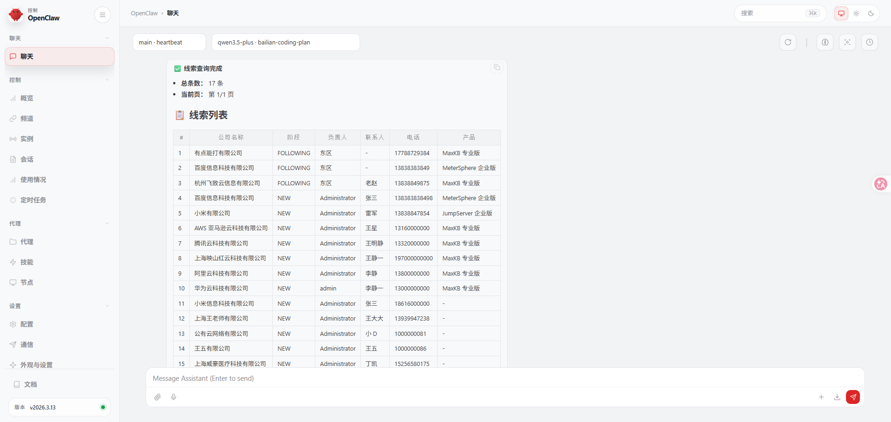Click the plus new session icon
891x422 pixels.
(x=821, y=397)
